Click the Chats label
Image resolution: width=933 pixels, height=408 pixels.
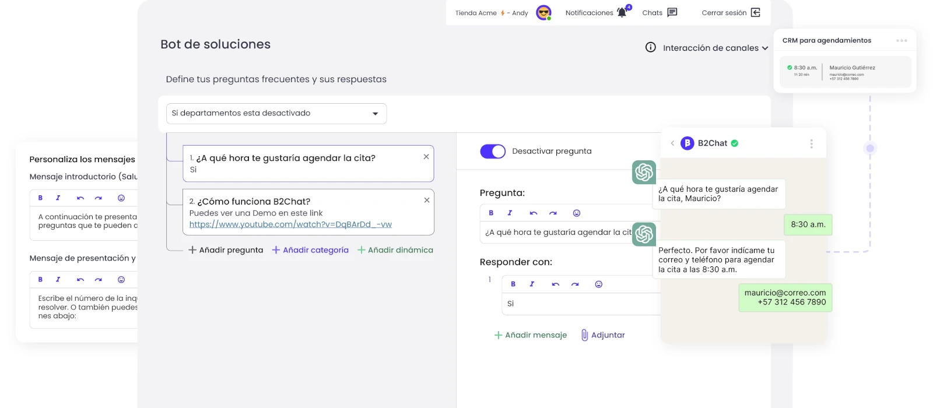tap(652, 13)
